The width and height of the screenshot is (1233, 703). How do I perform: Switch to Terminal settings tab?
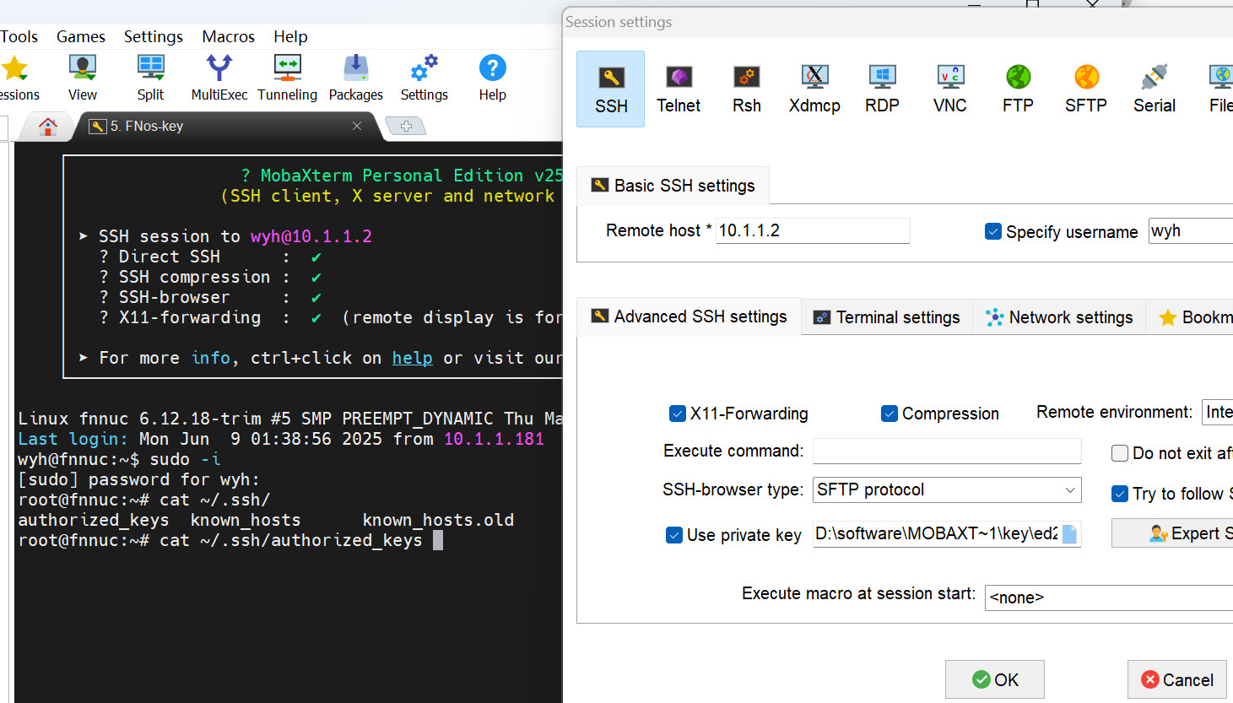pos(887,317)
